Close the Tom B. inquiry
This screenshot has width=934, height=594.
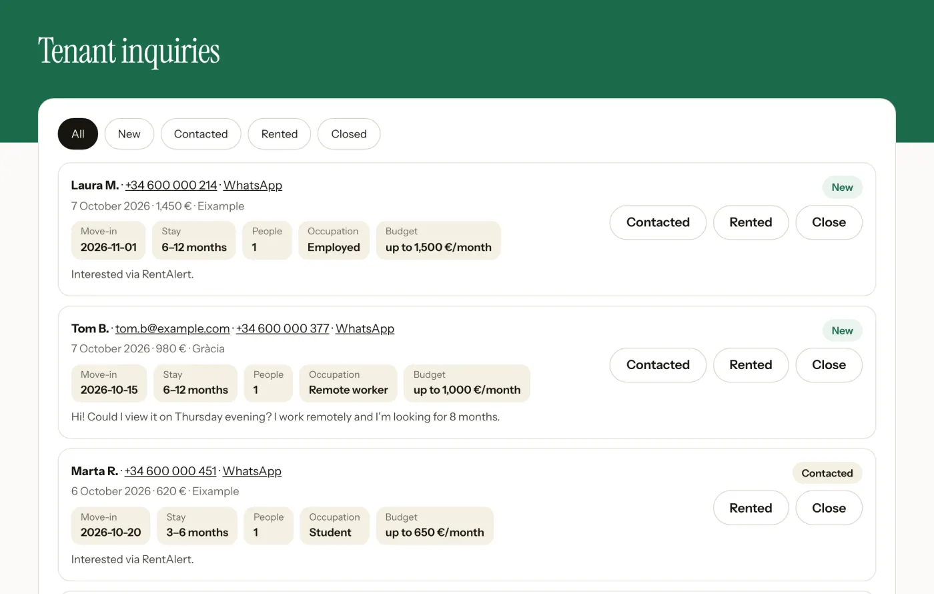(x=829, y=365)
